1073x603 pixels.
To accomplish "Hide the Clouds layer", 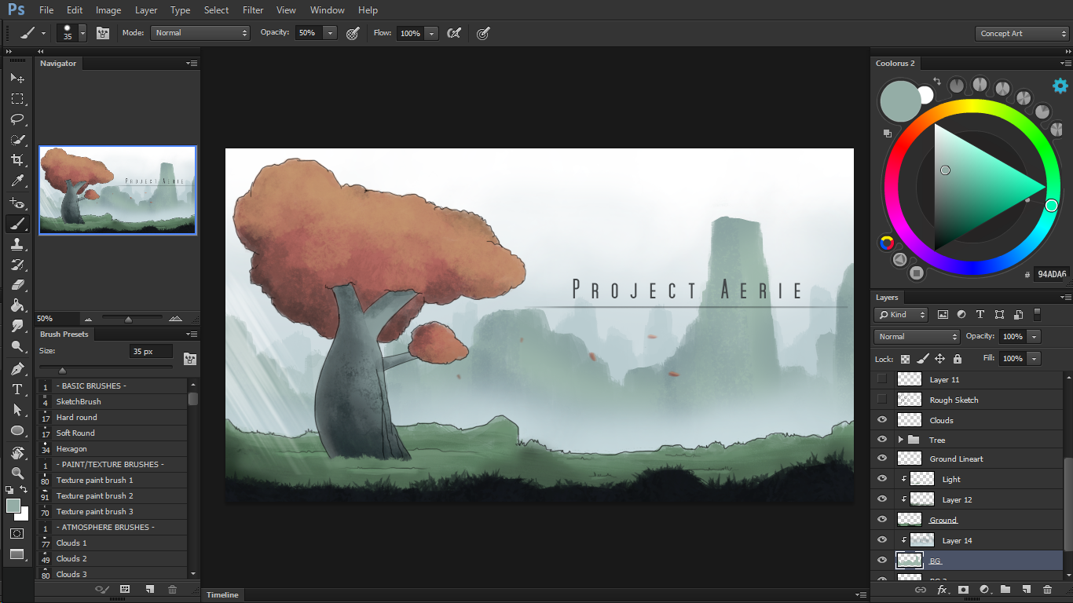I will point(882,420).
